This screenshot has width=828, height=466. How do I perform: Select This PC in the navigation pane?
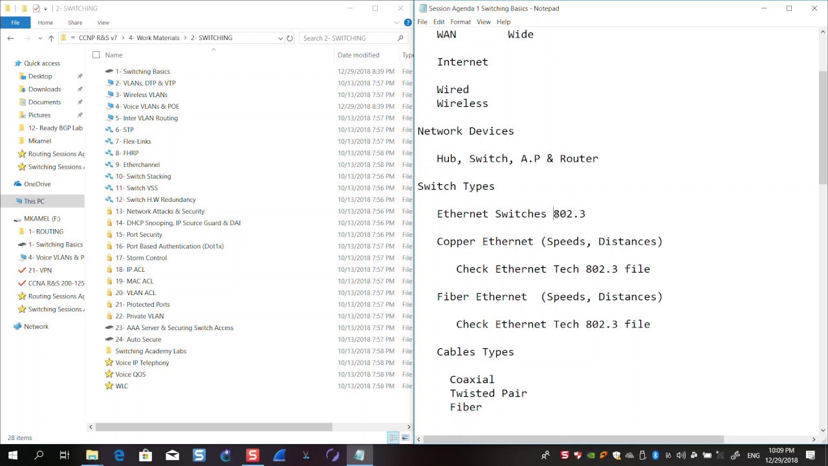click(x=34, y=201)
